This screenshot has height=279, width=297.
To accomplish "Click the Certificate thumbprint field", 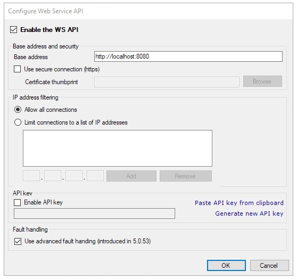I will 167,82.
